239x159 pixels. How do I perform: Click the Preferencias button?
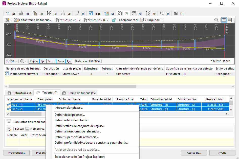click(16, 153)
